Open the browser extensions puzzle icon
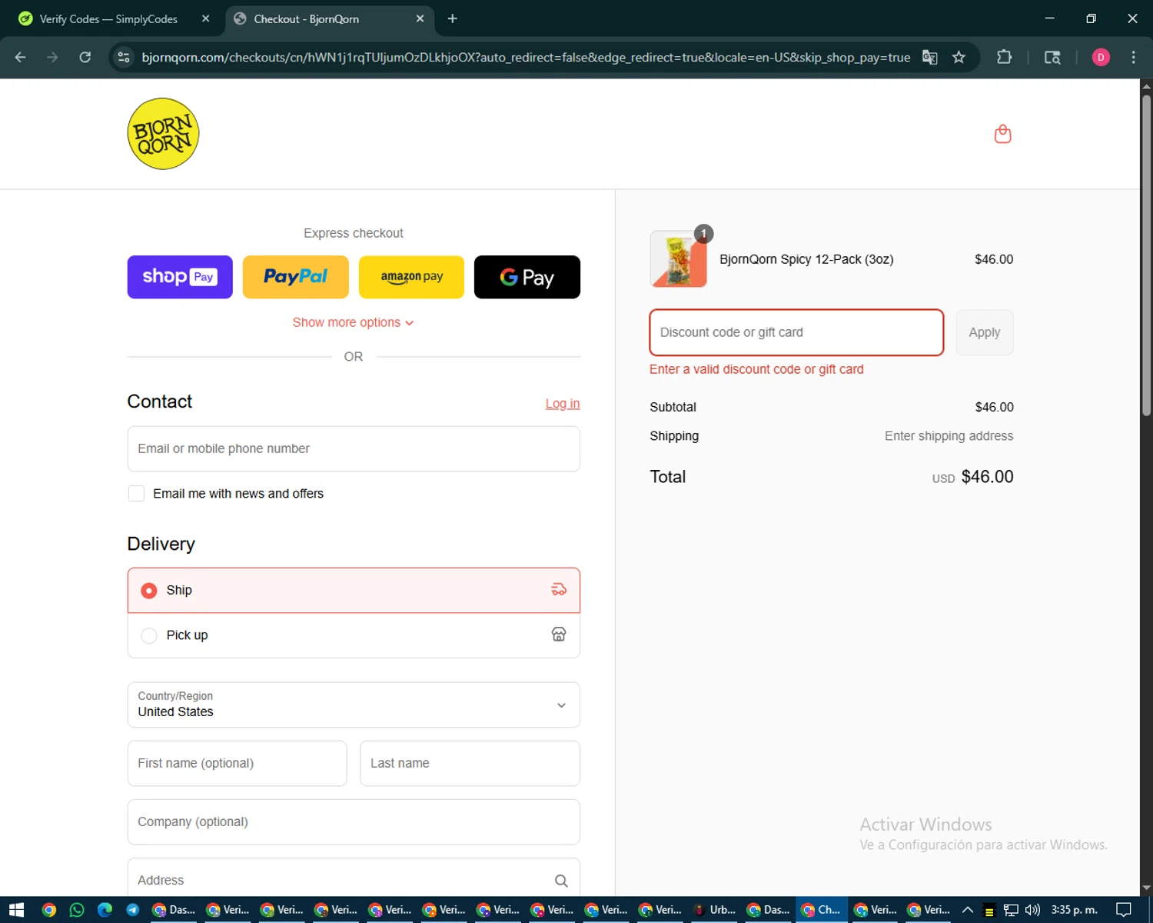 coord(1004,57)
